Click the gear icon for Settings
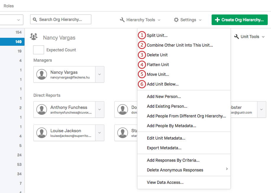 click(176, 20)
